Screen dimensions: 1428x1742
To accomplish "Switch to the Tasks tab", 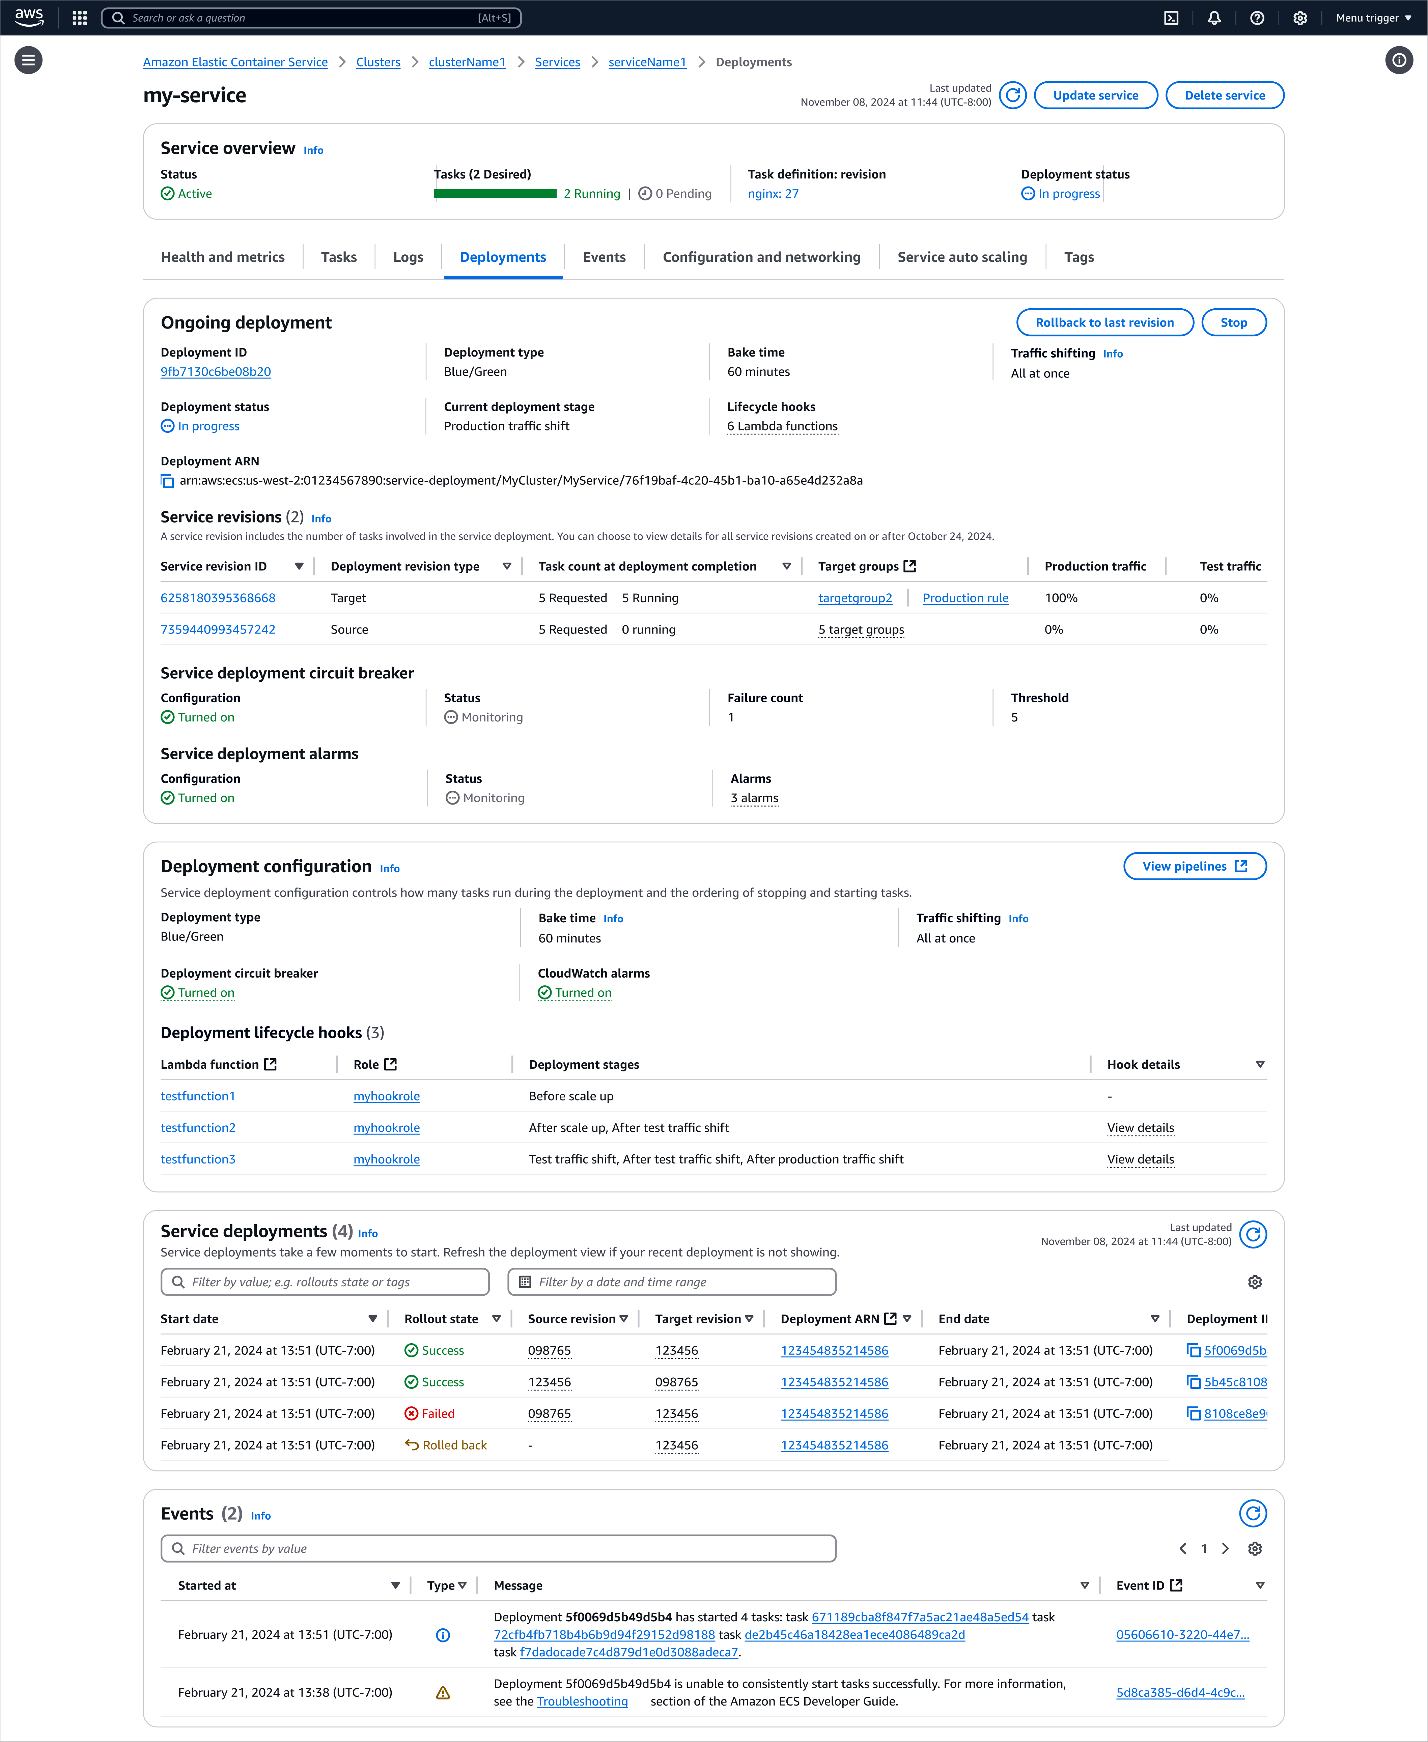I will coord(339,257).
